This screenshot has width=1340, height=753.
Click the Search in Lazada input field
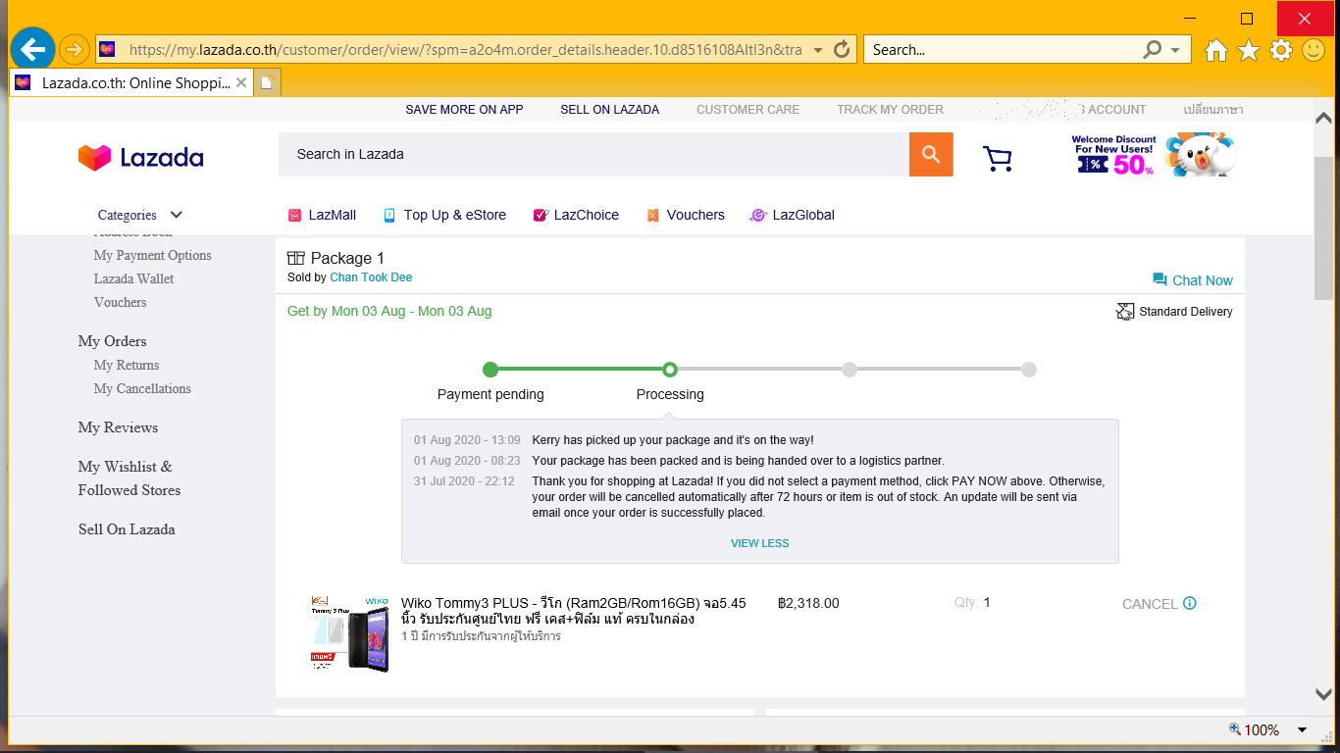(593, 154)
